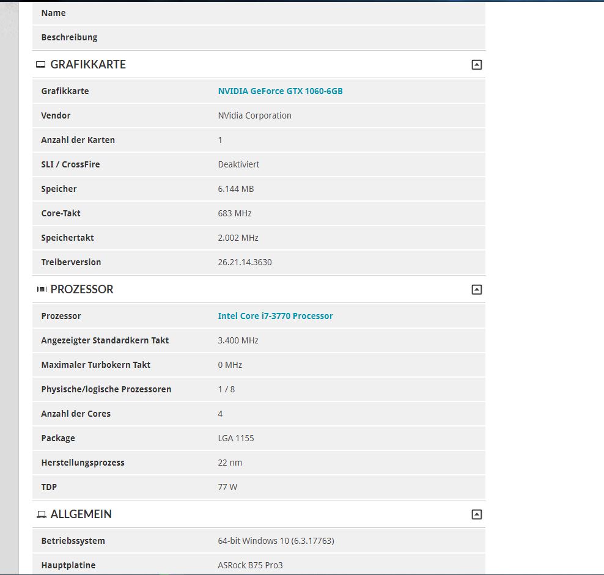Screen dimensions: 604x575
Task: Click the 77 W TDP value
Action: tap(227, 487)
